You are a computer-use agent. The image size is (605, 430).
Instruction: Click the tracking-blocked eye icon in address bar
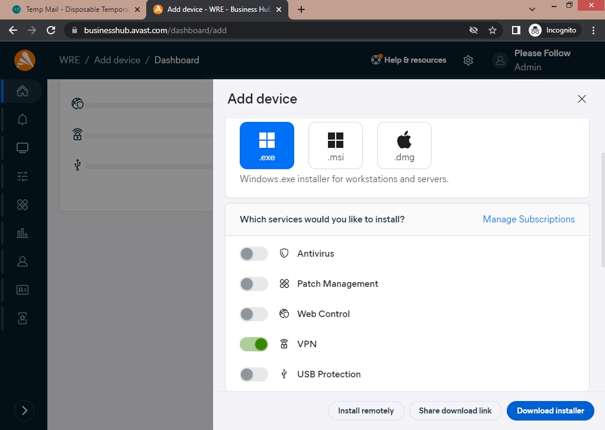click(474, 31)
